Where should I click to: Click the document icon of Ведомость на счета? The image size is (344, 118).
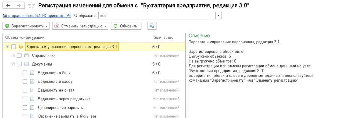pyautogui.click(x=32, y=90)
